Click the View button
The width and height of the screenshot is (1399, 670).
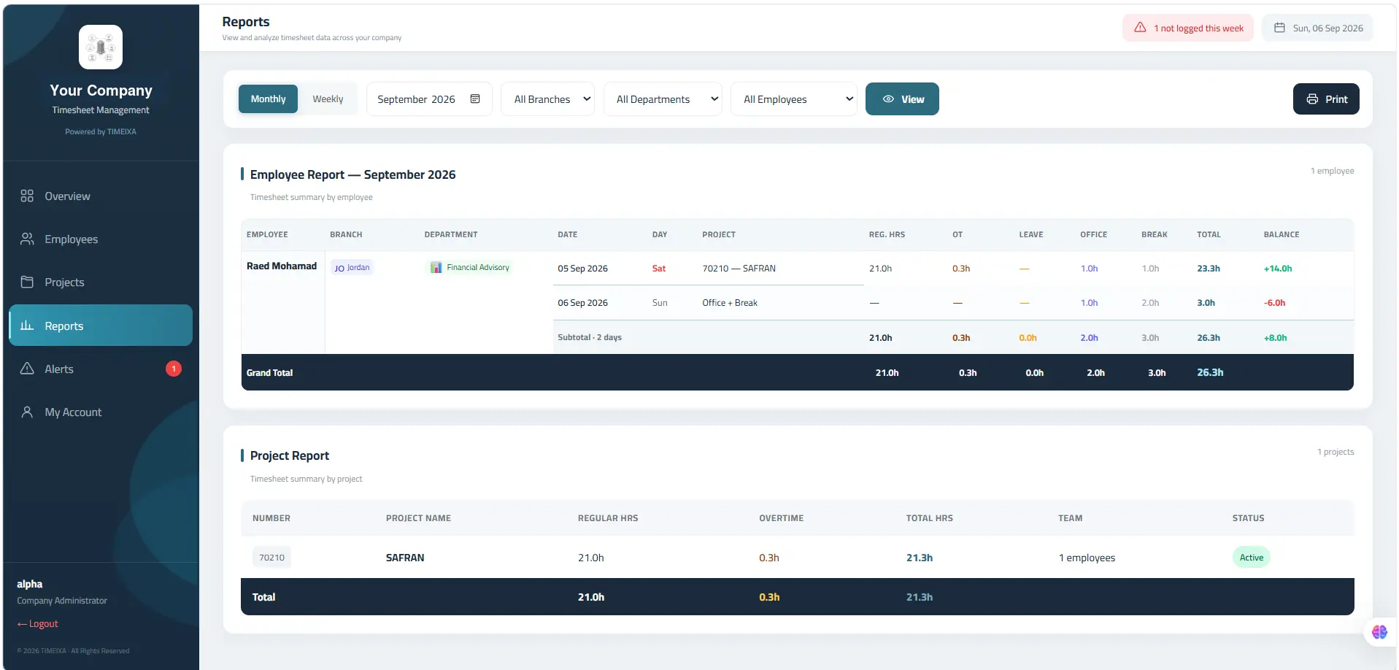coord(902,99)
